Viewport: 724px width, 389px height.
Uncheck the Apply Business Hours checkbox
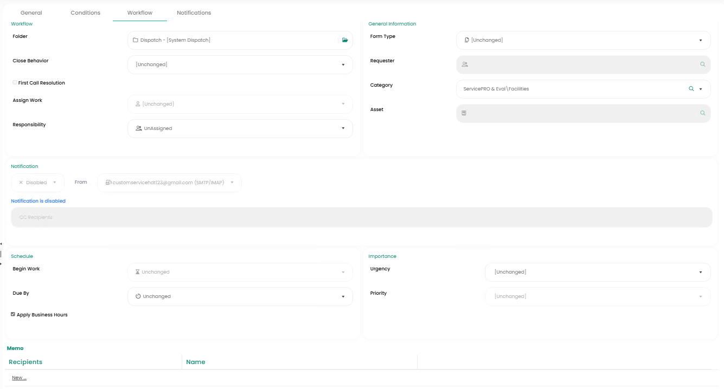13,314
